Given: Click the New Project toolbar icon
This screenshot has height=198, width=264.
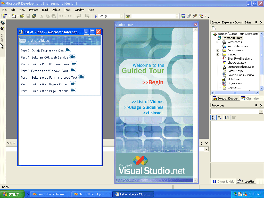Looking at the screenshot, I should point(5,16).
